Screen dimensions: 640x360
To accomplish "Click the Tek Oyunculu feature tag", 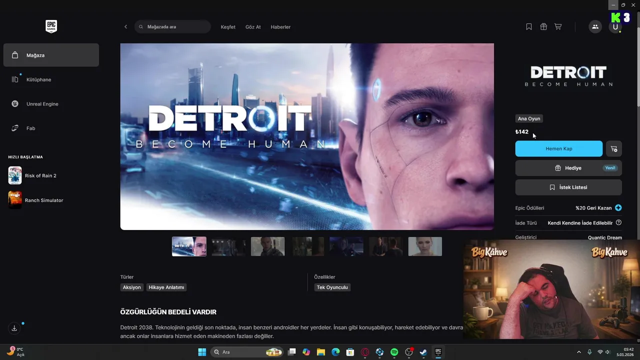I will point(332,287).
